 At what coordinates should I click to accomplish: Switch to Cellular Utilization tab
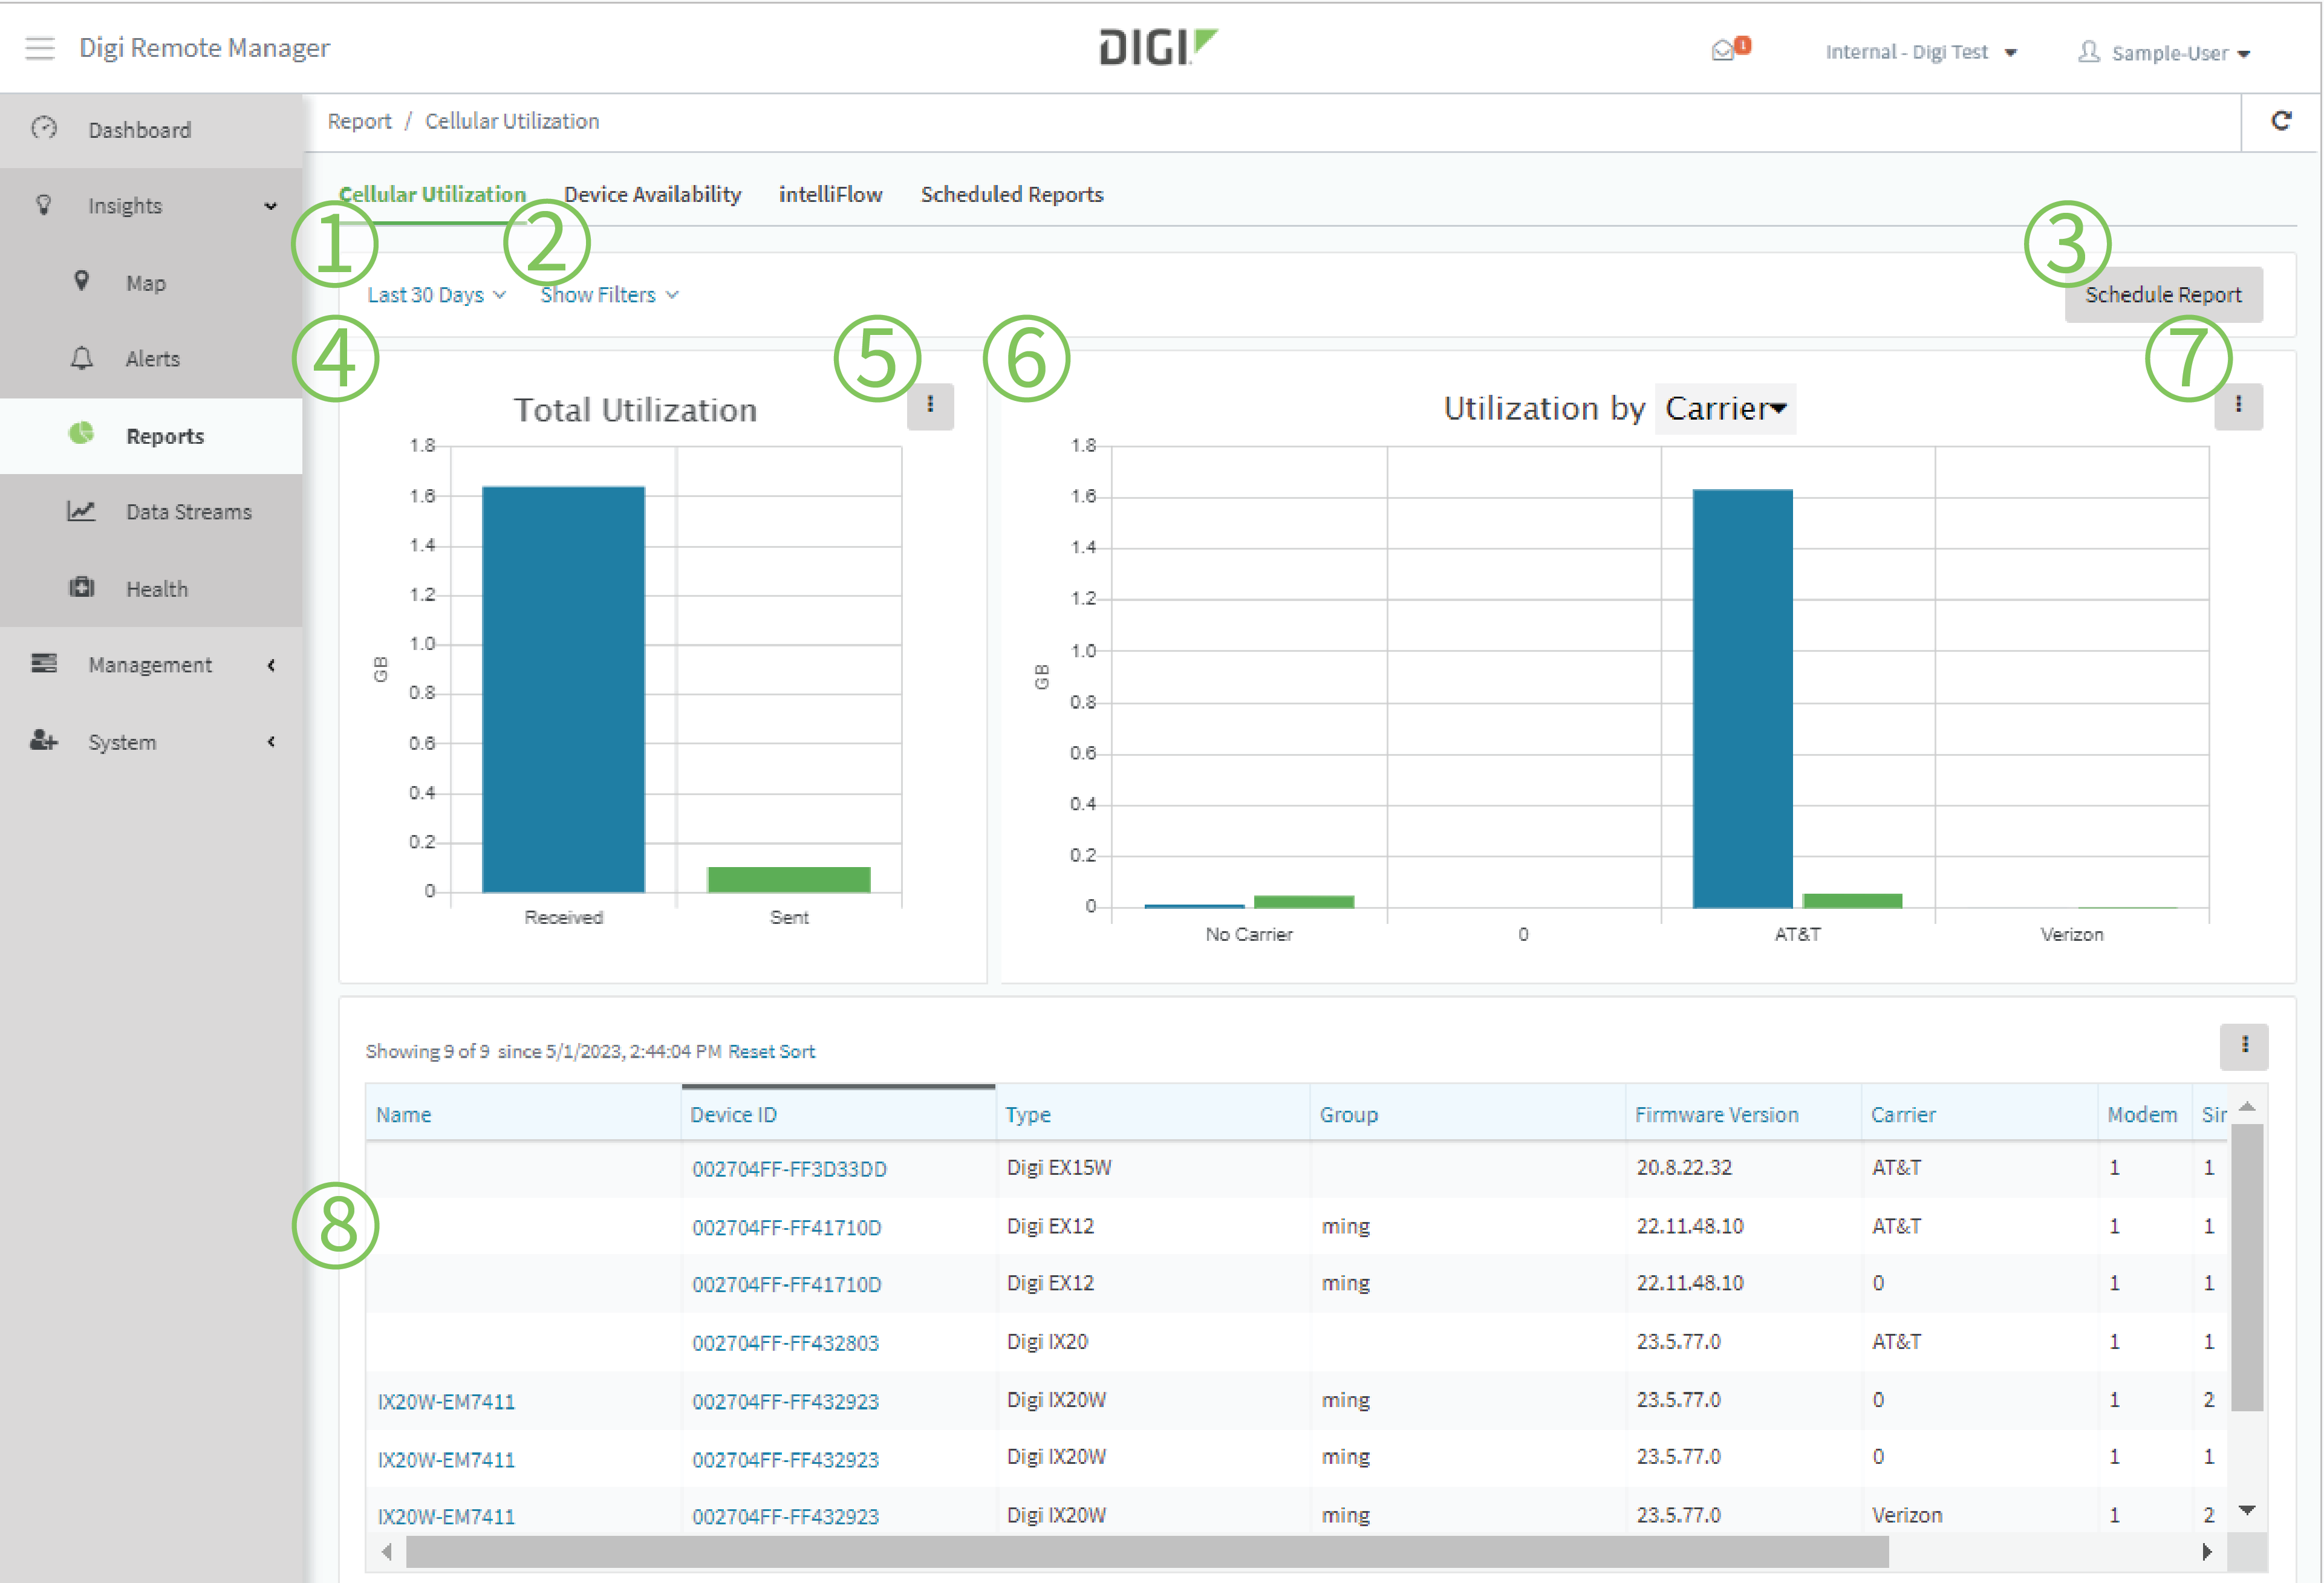(432, 195)
